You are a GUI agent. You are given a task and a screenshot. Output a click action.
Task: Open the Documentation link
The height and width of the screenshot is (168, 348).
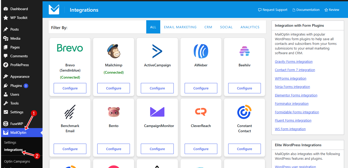[x=306, y=10]
